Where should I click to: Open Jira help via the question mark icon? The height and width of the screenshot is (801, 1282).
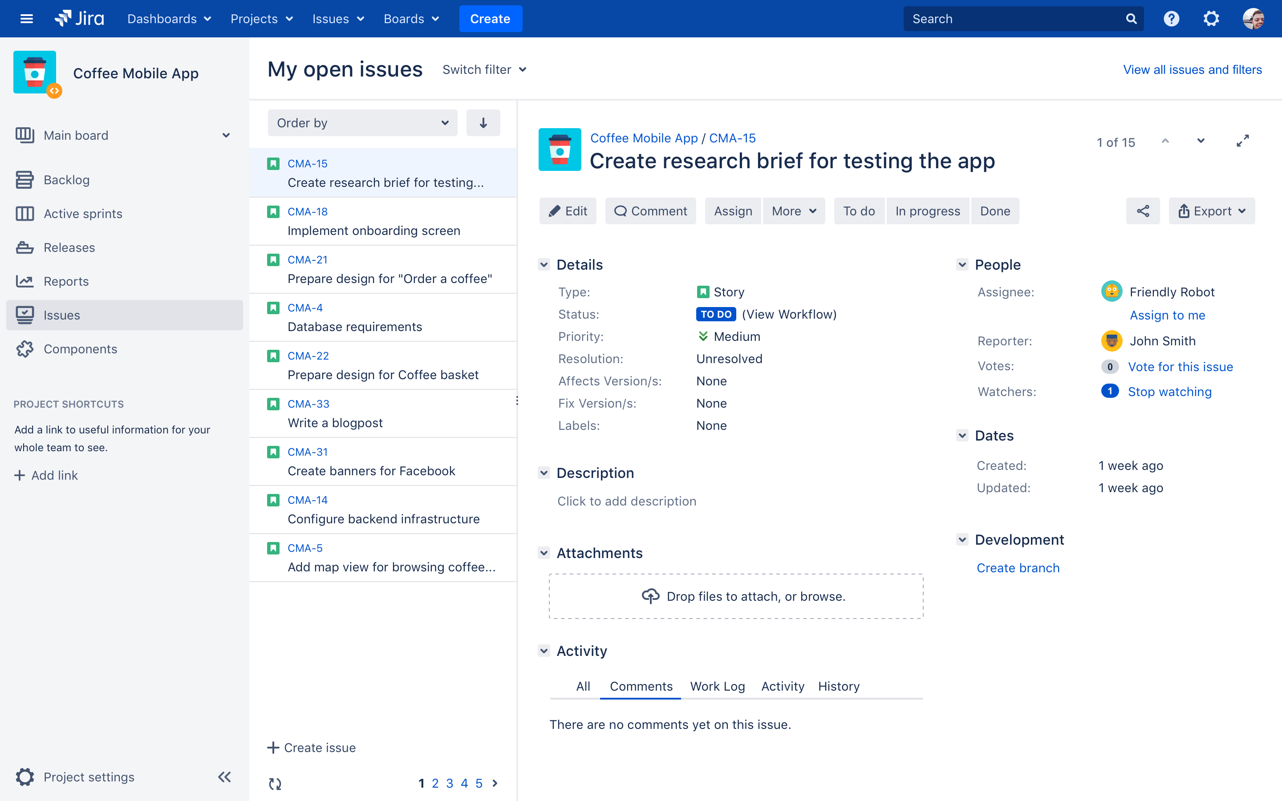click(1171, 19)
